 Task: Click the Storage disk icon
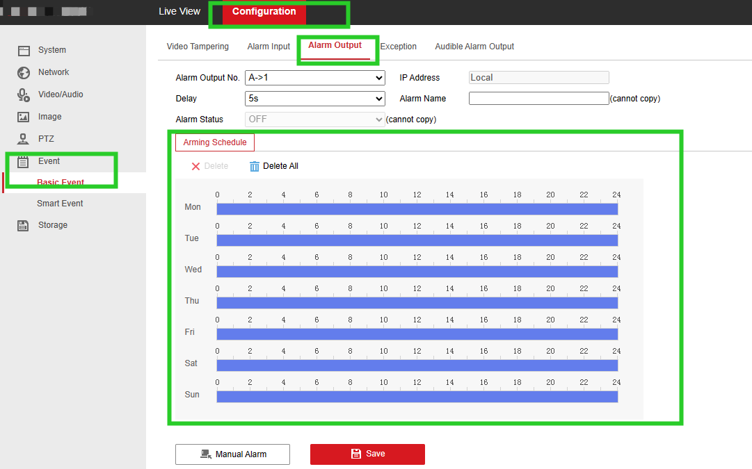pyautogui.click(x=24, y=225)
